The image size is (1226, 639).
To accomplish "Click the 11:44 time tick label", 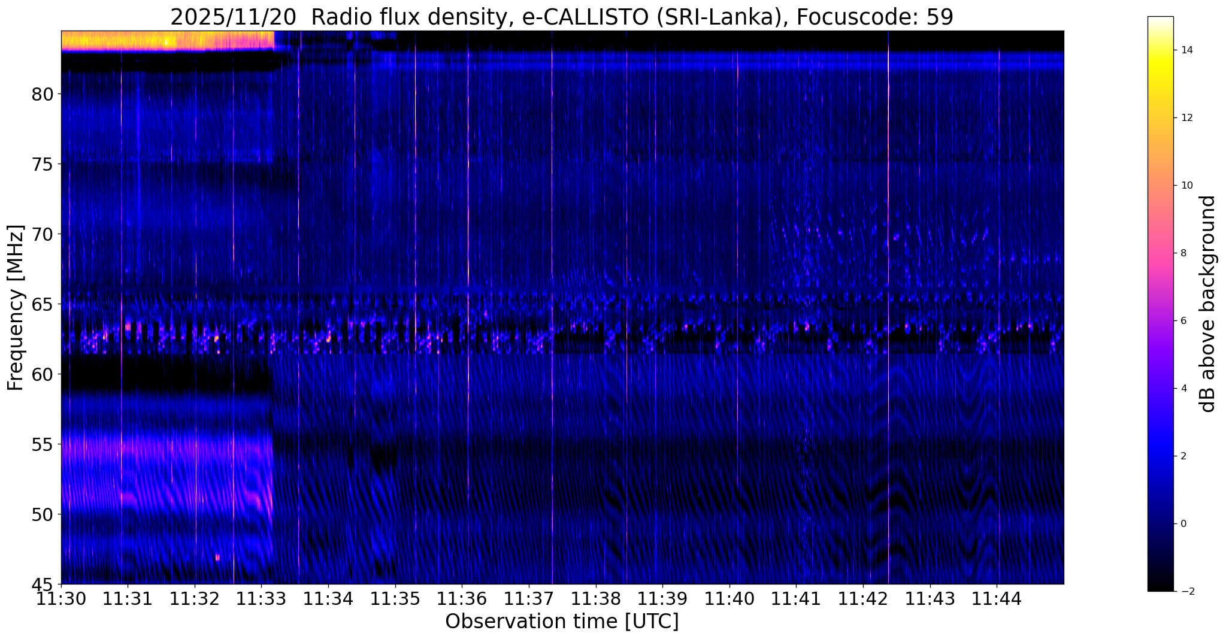I will pos(997,598).
